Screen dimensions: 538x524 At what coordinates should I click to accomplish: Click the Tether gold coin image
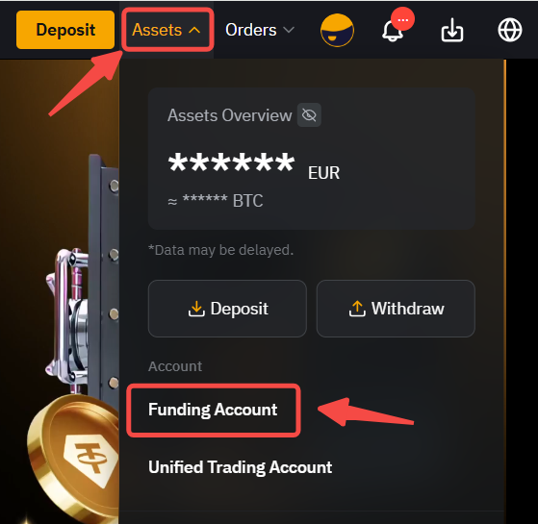(x=74, y=458)
